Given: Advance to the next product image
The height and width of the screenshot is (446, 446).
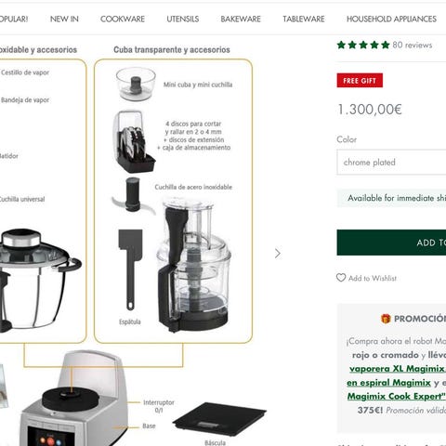Looking at the screenshot, I should (x=278, y=254).
